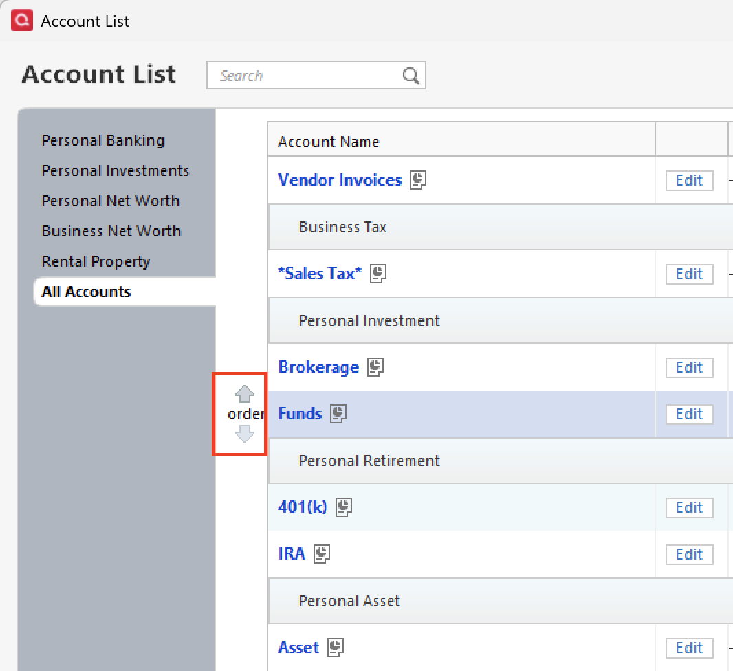Viewport: 733px width, 671px height.
Task: Click the Quicken logo icon
Action: click(20, 20)
